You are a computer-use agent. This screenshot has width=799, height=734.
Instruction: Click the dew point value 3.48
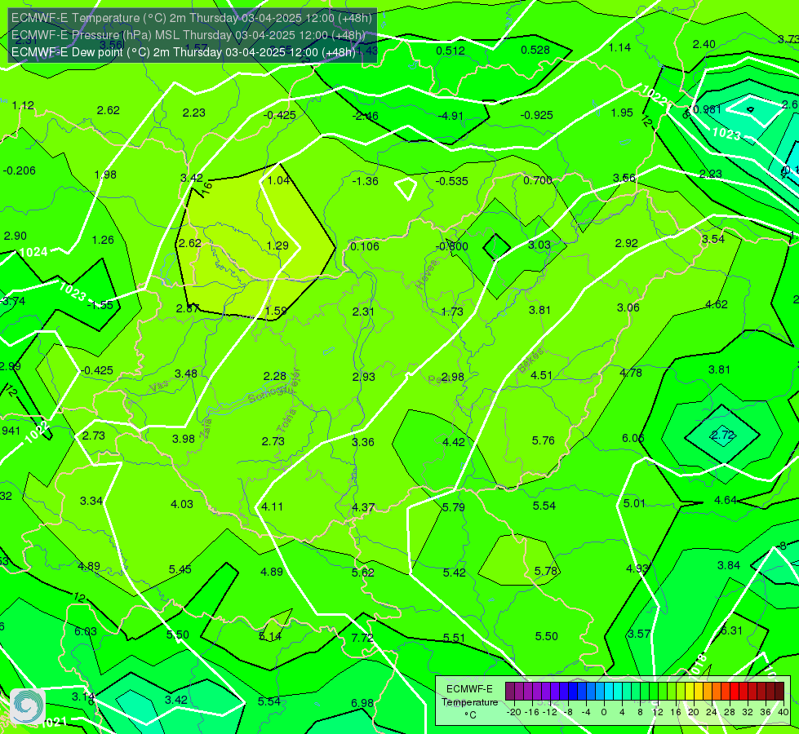point(186,374)
